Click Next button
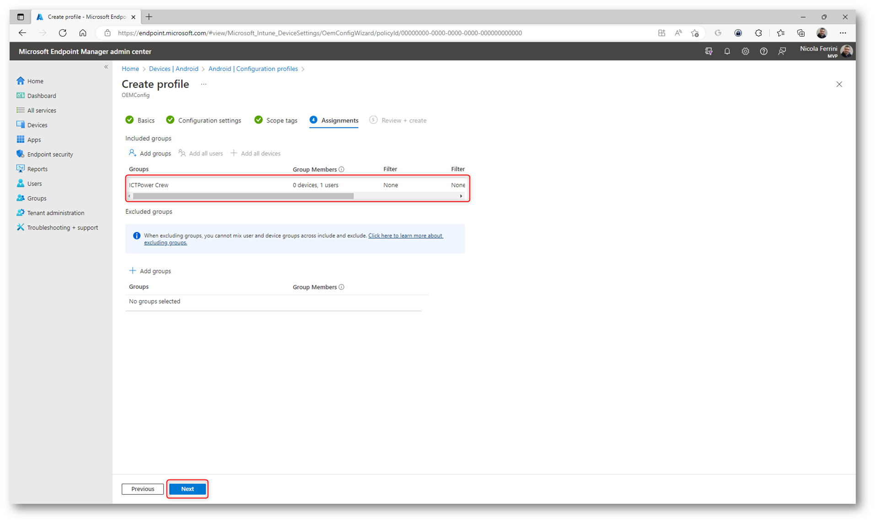This screenshot has height=523, width=875. (x=188, y=489)
